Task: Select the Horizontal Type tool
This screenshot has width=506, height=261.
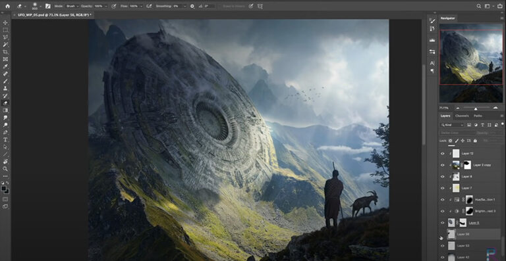Action: (5, 139)
